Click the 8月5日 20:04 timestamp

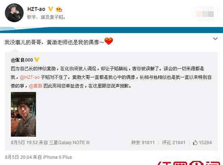click(19, 157)
